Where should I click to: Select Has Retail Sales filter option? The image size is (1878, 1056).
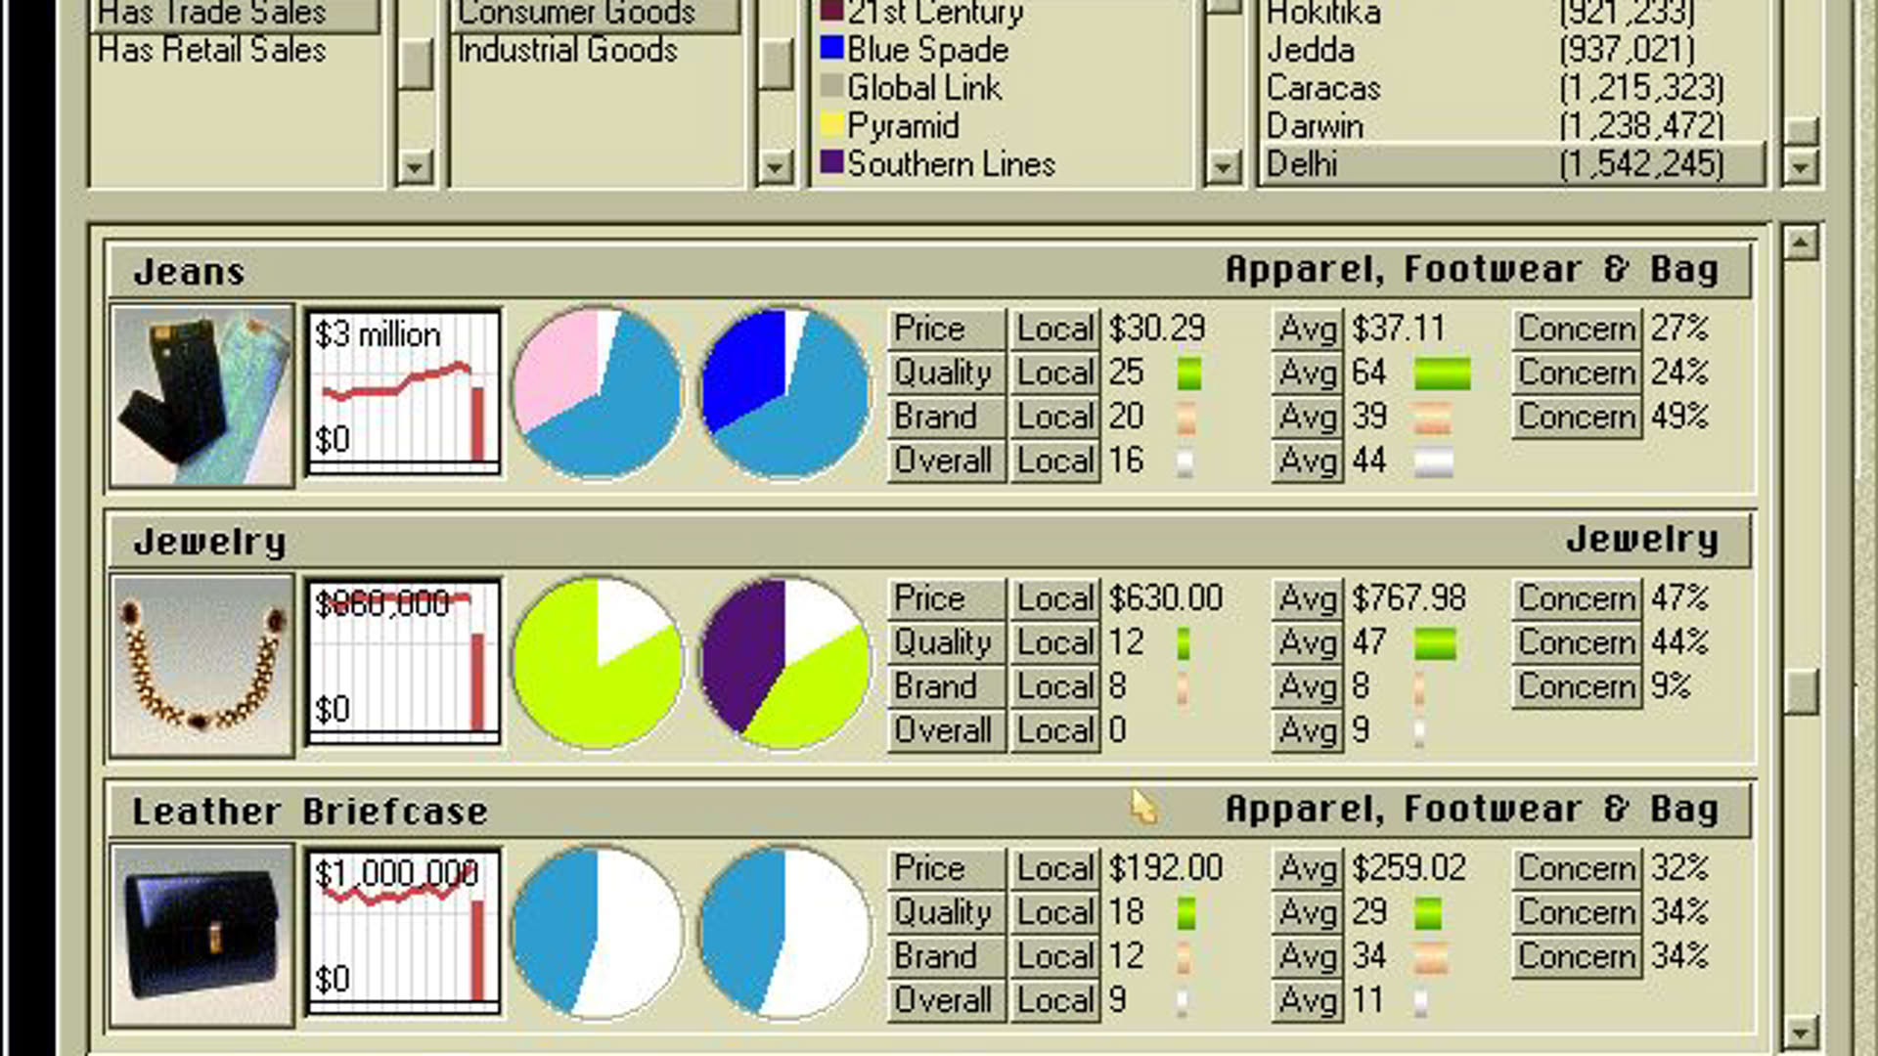pyautogui.click(x=212, y=50)
